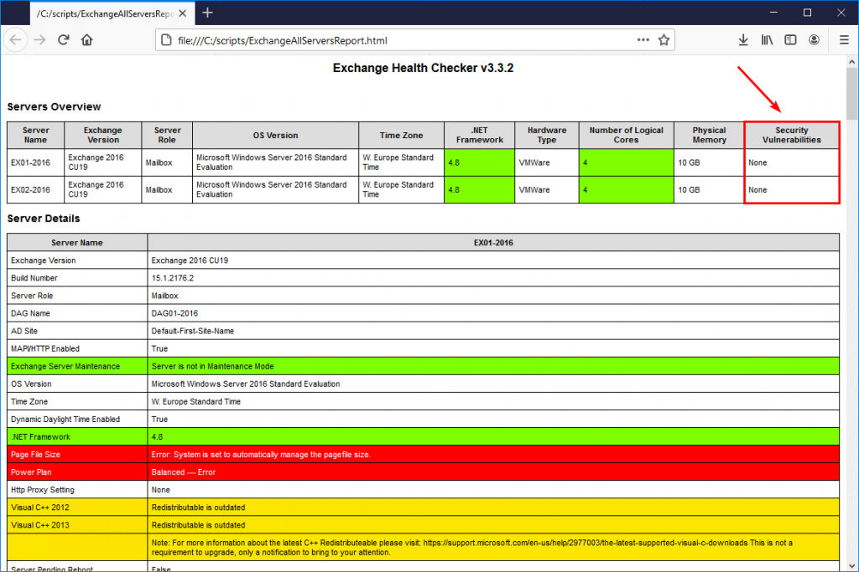Click the None vulnerabilities cell for EX01-2016
The image size is (859, 572).
coord(792,162)
